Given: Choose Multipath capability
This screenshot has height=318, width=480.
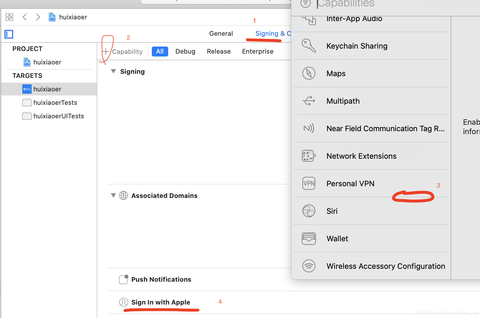Looking at the screenshot, I should 371,101.
